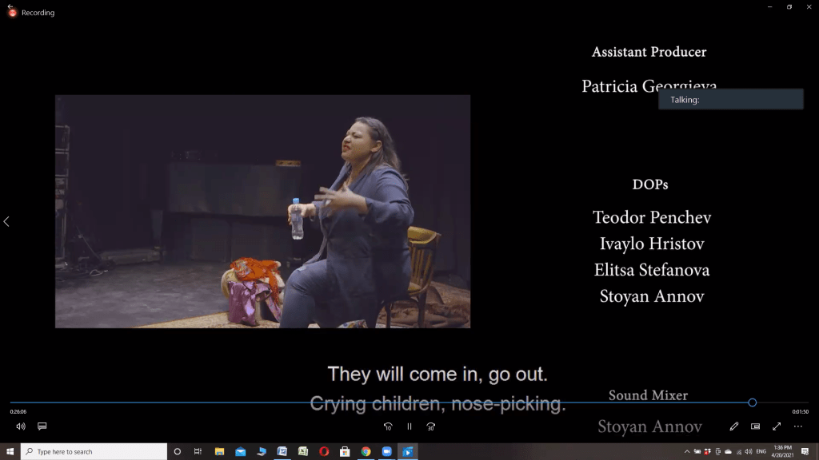Screen dimensions: 819x460
Task: Go to previous item with left chevron
Action: click(6, 222)
